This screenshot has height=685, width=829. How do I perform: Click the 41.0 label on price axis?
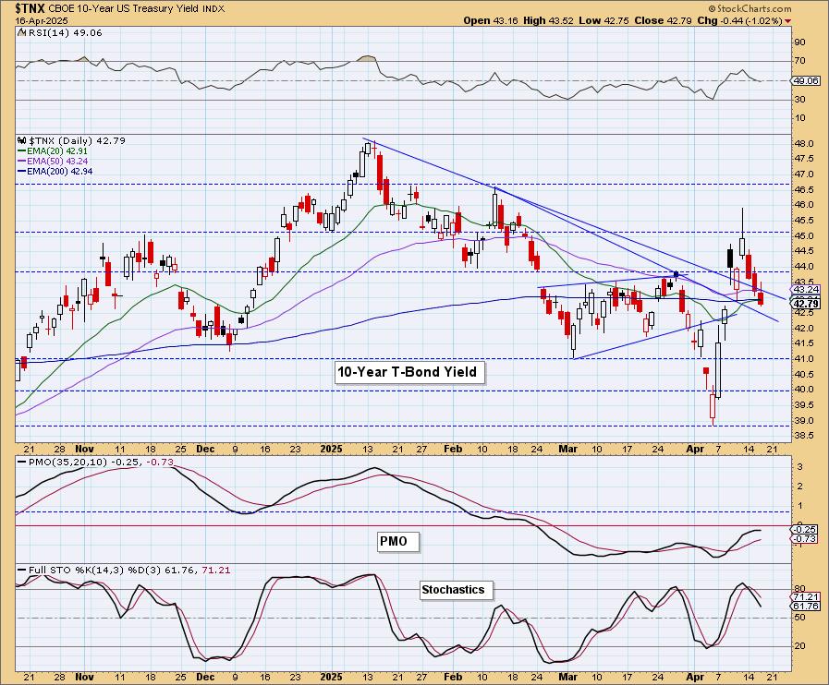[805, 359]
